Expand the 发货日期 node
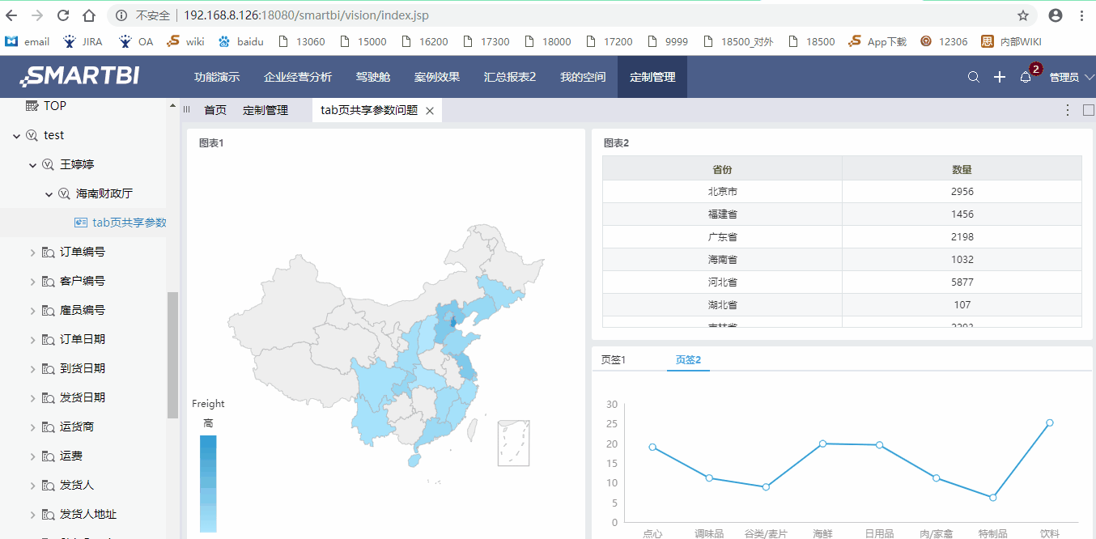 33,398
